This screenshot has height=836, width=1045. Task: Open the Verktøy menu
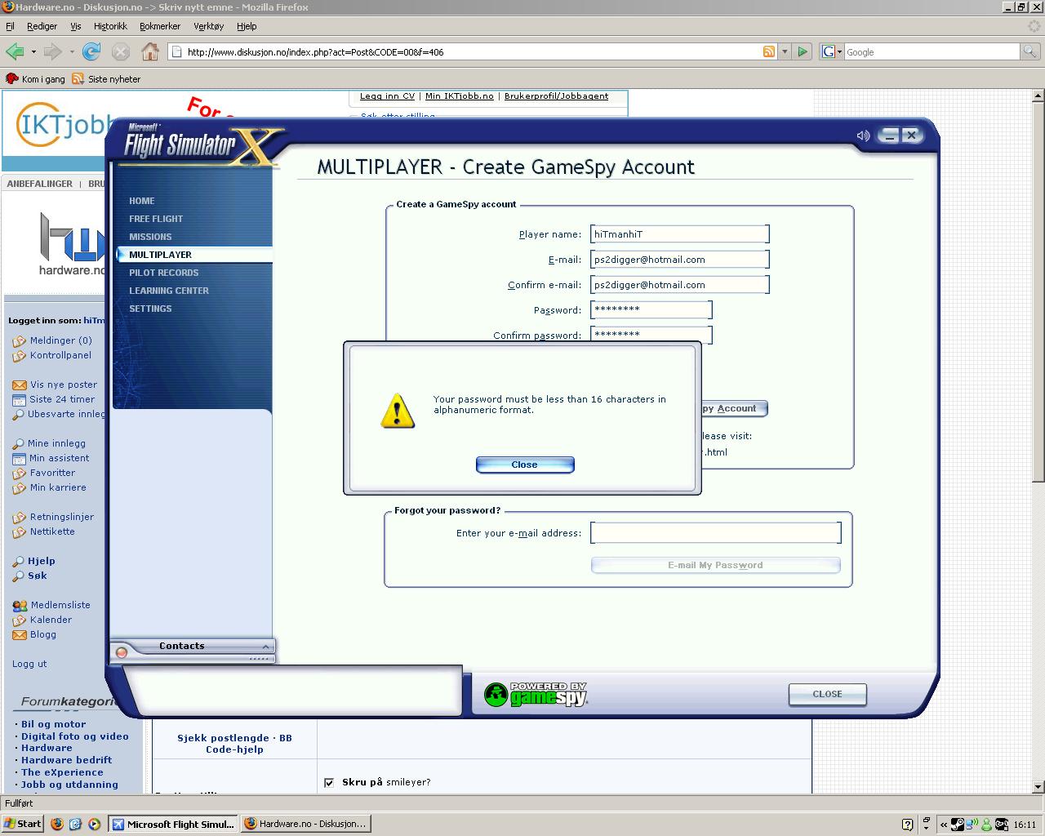coord(209,26)
